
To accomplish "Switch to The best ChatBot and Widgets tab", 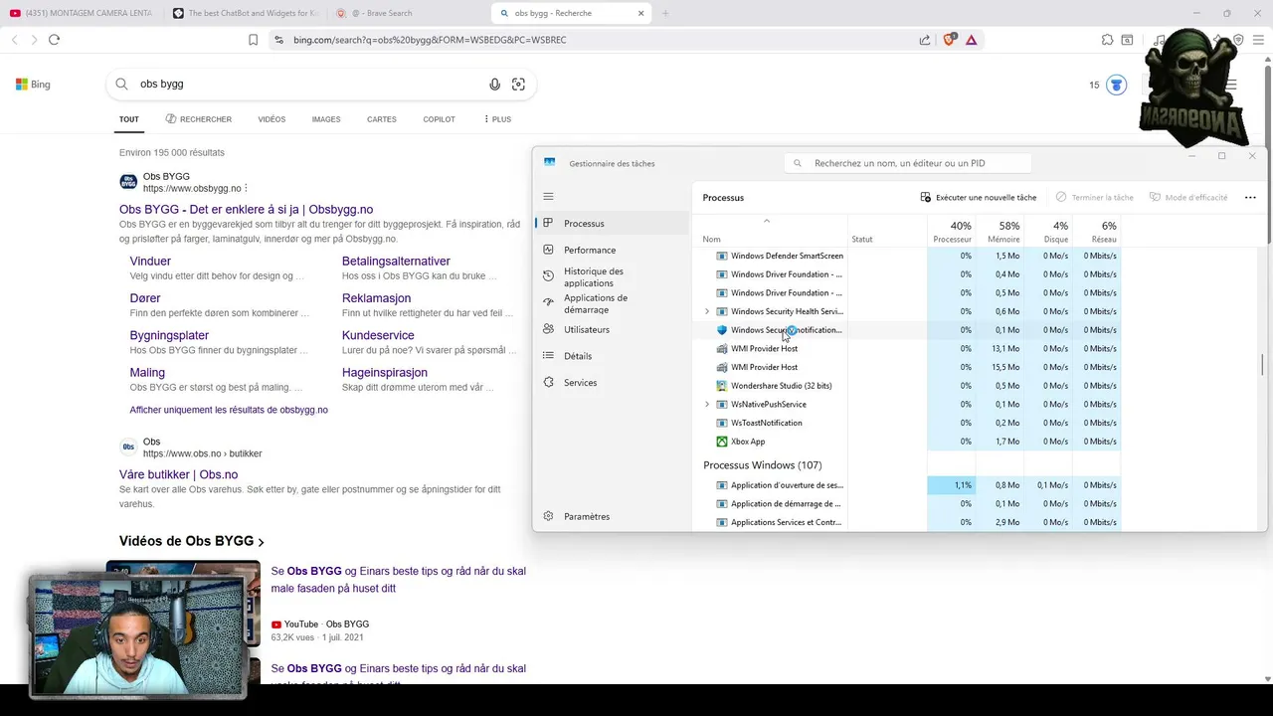I will (245, 13).
